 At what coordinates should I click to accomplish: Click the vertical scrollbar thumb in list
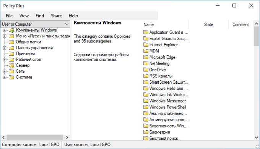click(x=256, y=36)
